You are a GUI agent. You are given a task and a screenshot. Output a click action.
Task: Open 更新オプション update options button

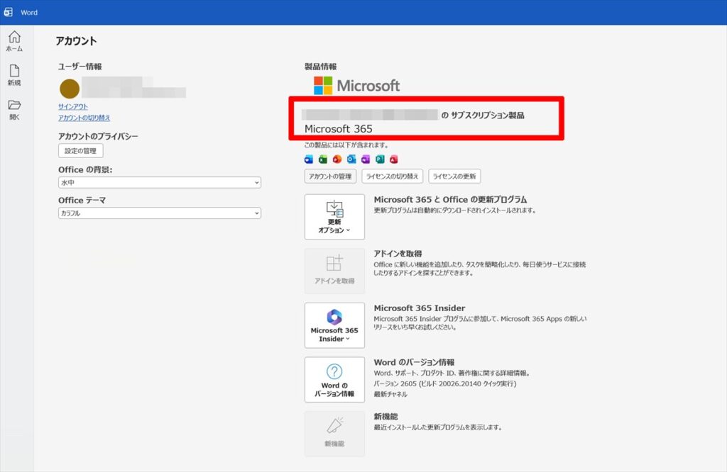point(334,217)
